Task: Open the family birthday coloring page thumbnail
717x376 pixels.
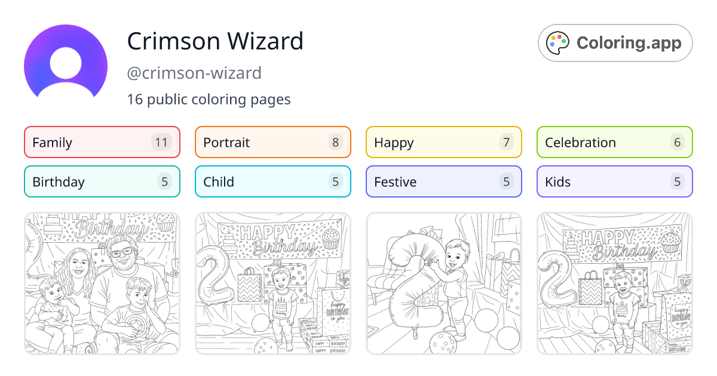Action: pyautogui.click(x=102, y=283)
